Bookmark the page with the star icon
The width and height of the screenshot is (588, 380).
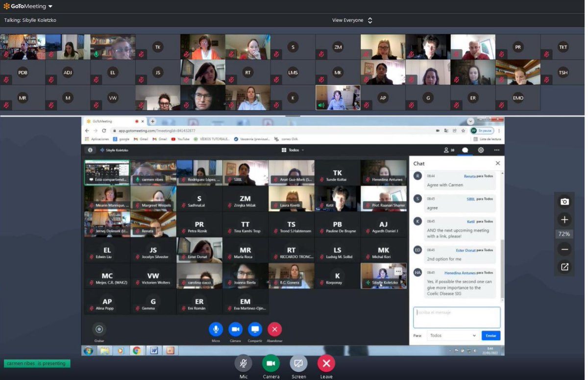[463, 130]
